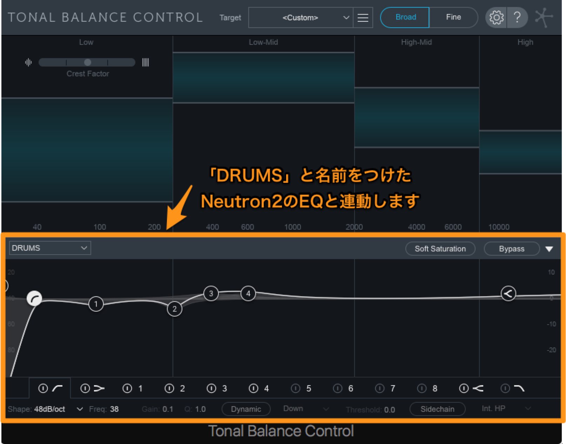Open the help question mark icon
The image size is (566, 444).
517,17
